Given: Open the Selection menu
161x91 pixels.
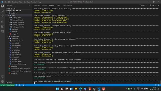Looking at the screenshot, I should pos(15,2).
